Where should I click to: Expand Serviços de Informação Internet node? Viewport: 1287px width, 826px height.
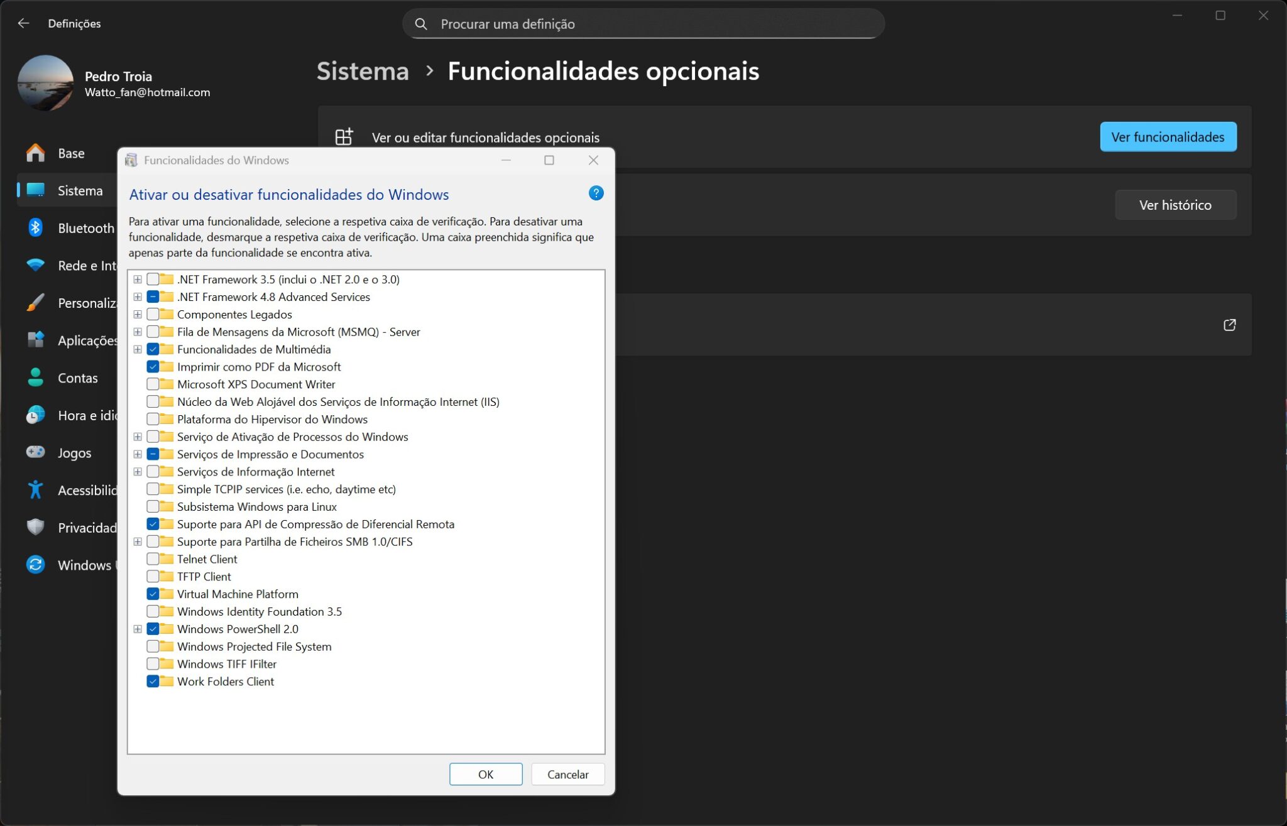(x=138, y=472)
